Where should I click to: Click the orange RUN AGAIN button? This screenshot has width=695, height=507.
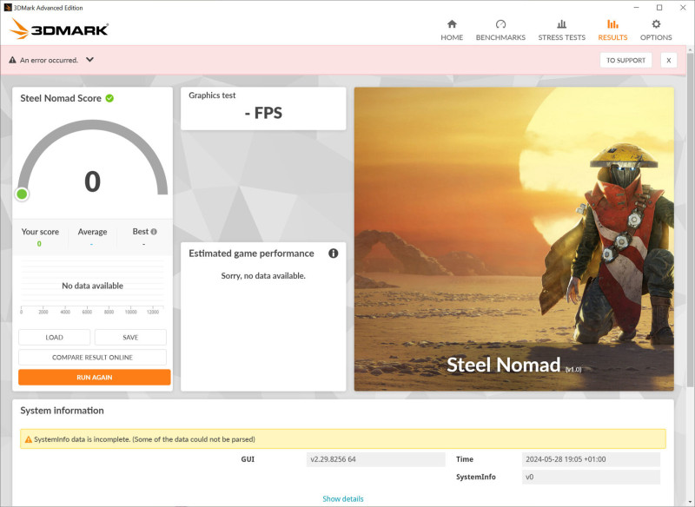95,378
